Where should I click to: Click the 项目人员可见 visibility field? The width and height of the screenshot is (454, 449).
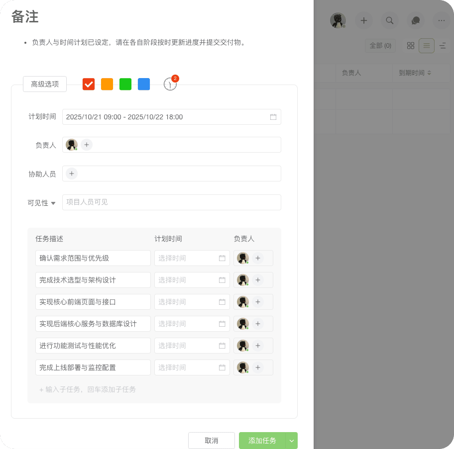pyautogui.click(x=172, y=202)
